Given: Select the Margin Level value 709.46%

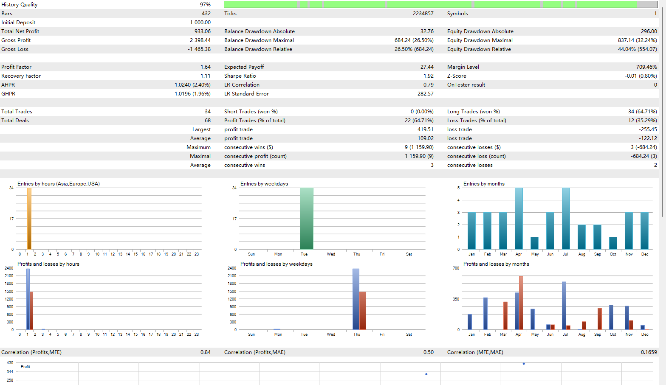Looking at the screenshot, I should (646, 67).
